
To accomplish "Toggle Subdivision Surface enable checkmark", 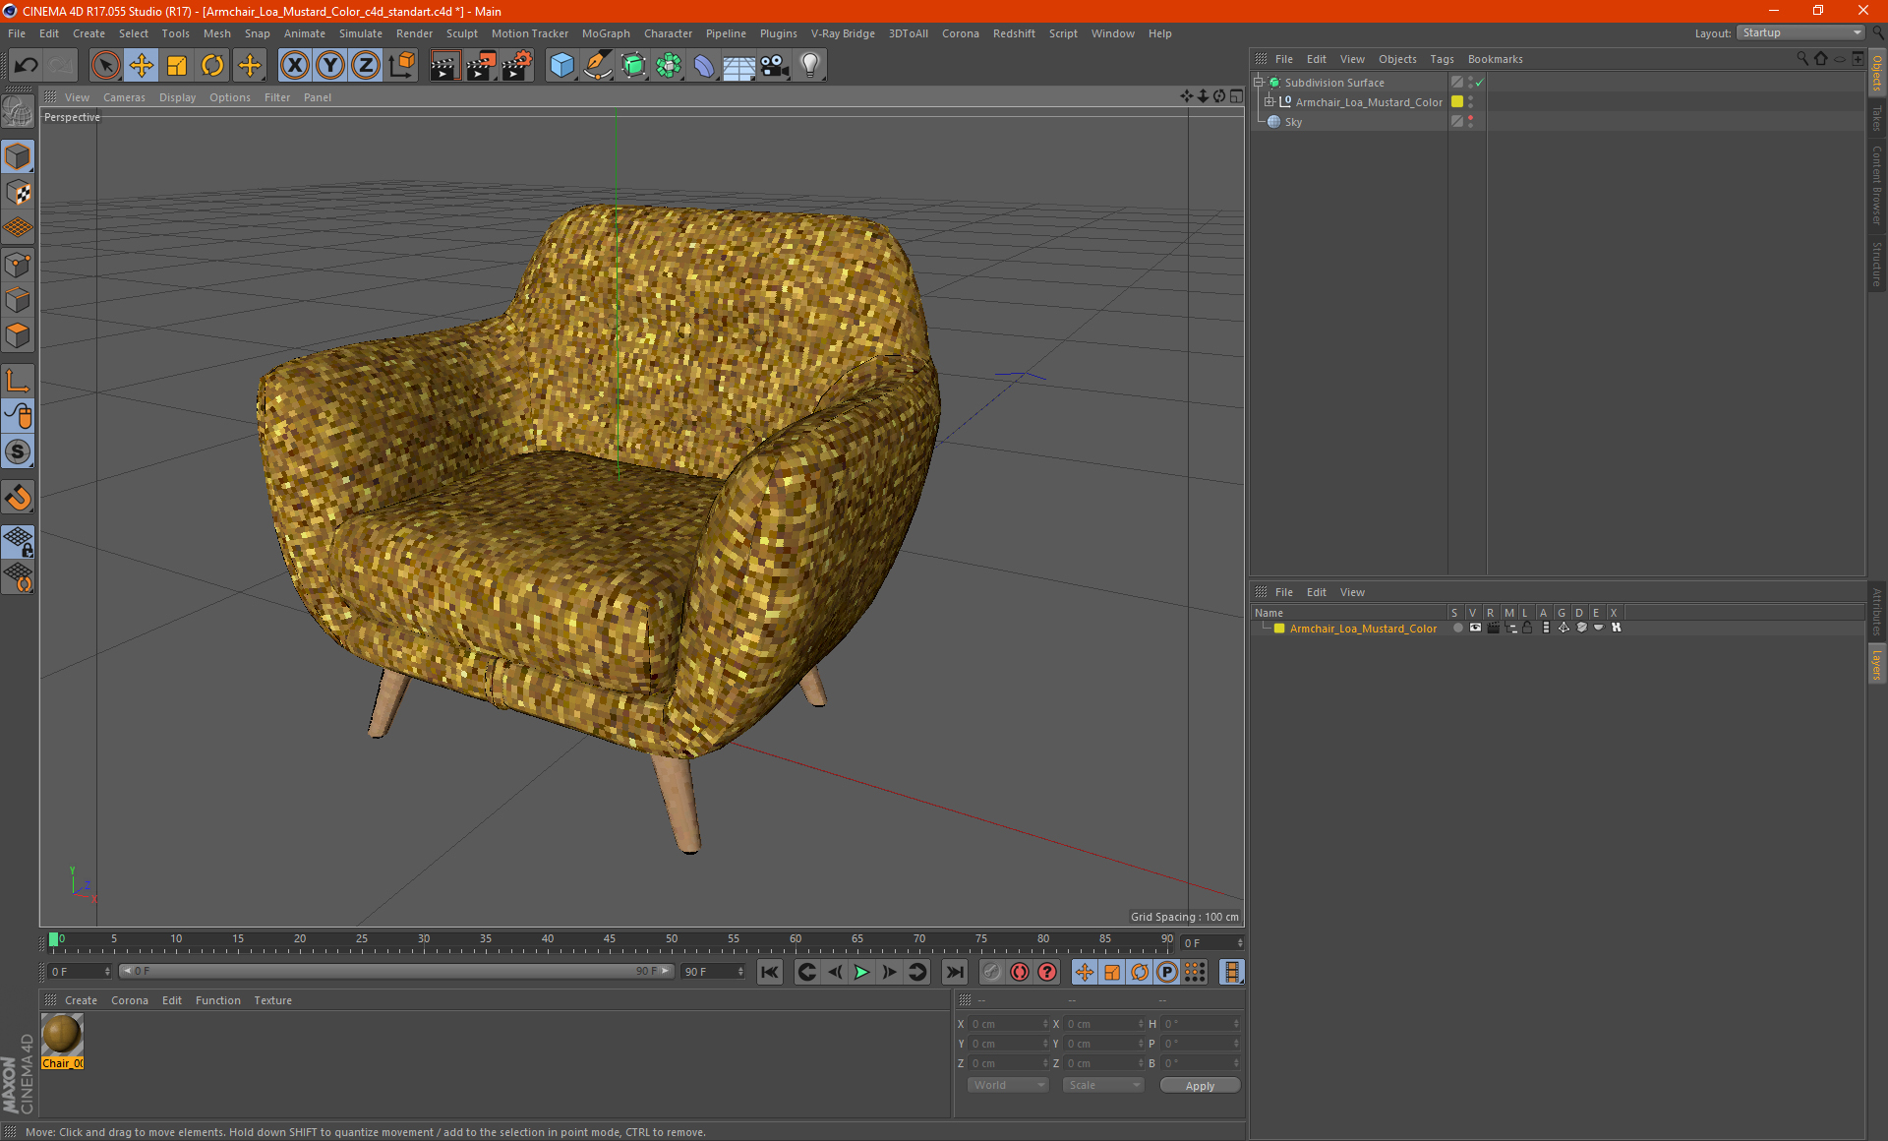I will point(1480,83).
